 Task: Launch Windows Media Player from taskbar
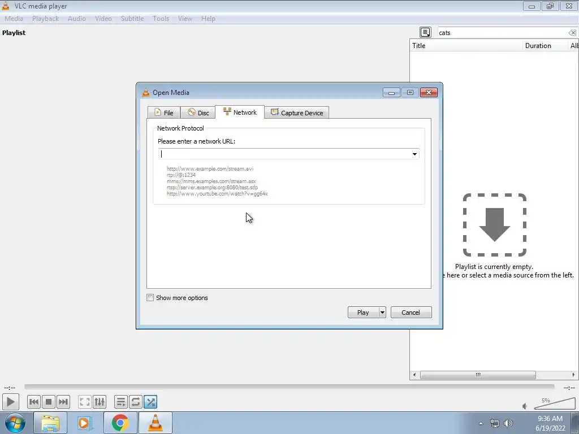coord(84,423)
